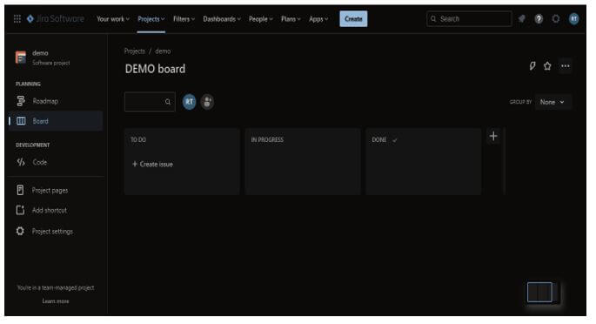Open the Filters dropdown menu

pyautogui.click(x=184, y=19)
